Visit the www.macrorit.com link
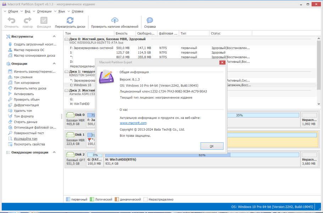The width and height of the screenshot is (323, 213). [133, 123]
